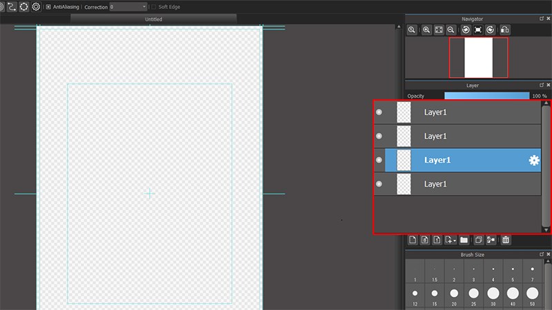
Task: Switch to the Untitled document tab
Action: [x=153, y=19]
